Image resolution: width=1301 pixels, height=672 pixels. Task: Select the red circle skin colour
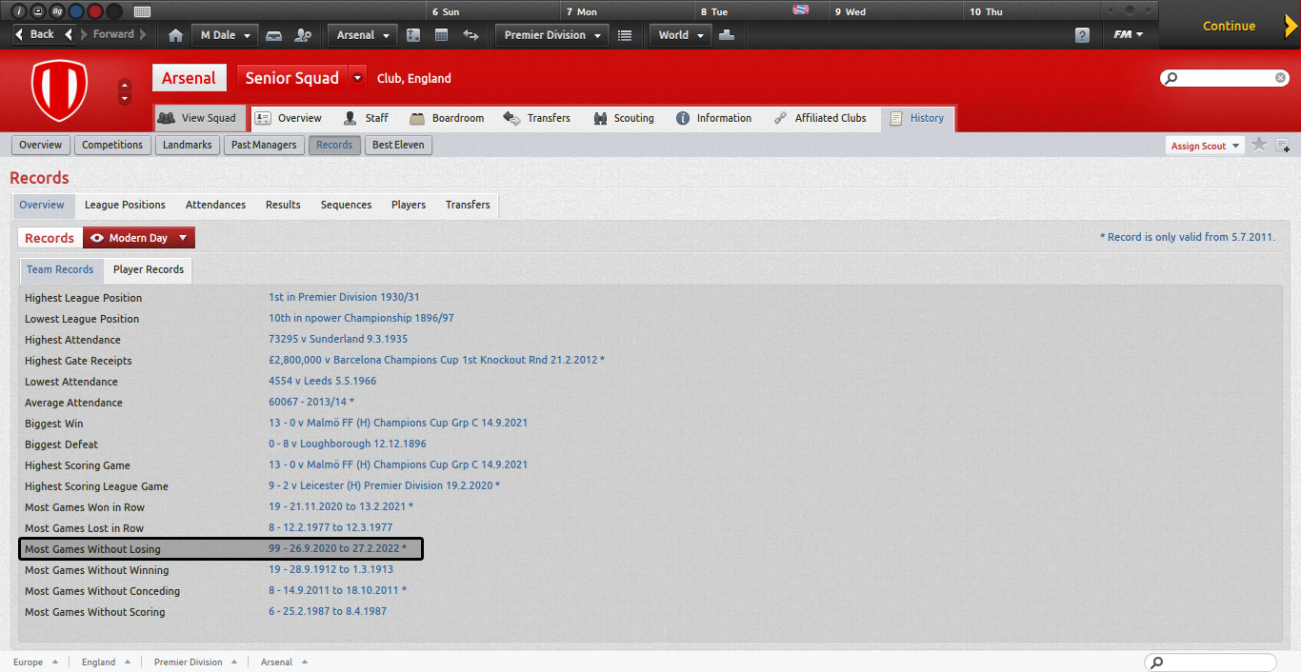(x=94, y=11)
